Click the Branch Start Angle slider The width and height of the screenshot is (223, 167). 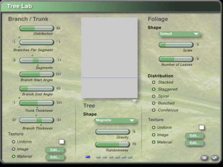(37, 74)
